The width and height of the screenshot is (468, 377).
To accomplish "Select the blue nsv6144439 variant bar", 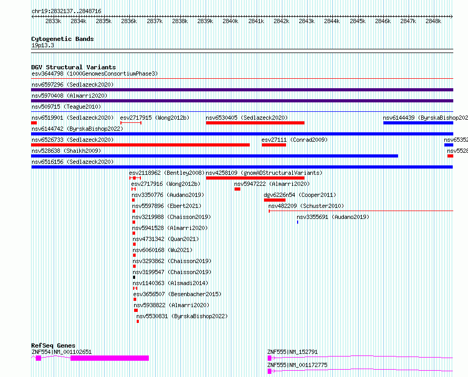I will tap(418, 123).
